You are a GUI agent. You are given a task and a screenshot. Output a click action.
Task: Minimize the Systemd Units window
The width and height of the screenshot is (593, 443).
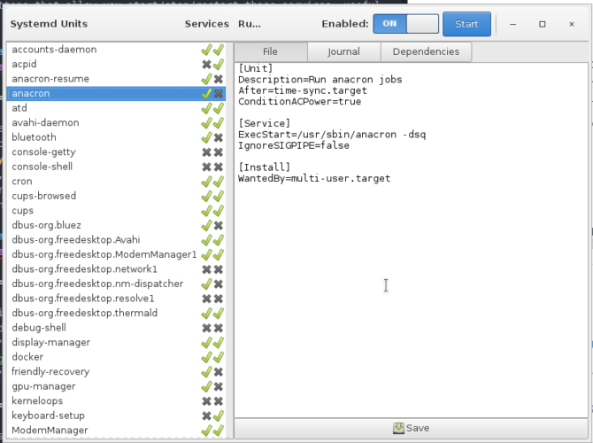513,24
